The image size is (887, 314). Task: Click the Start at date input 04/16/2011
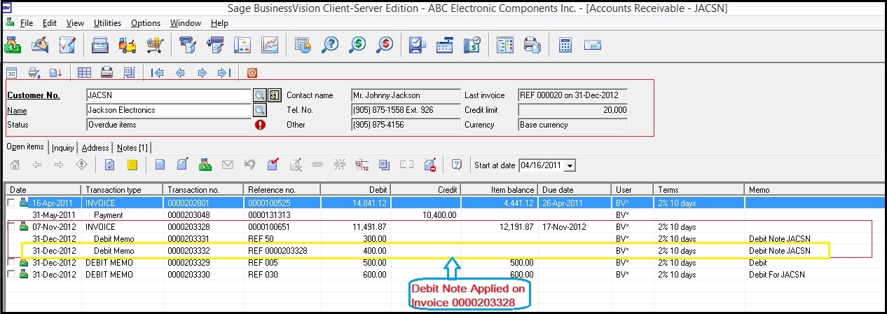click(541, 165)
